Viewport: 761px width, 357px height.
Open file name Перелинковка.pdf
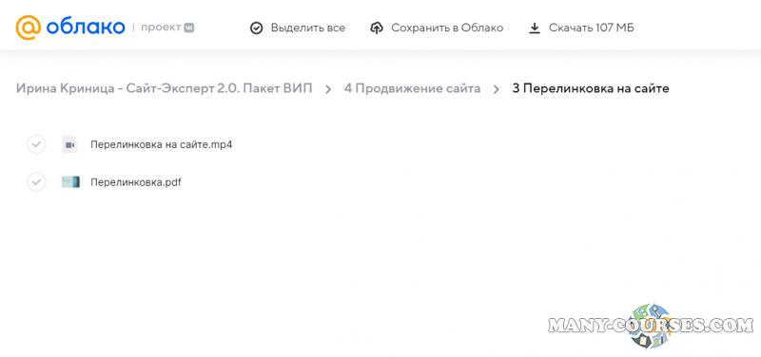136,182
